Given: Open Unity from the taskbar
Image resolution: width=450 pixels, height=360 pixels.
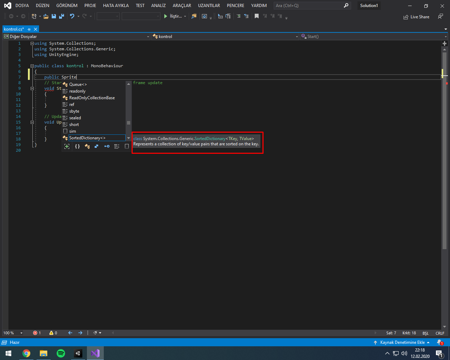Looking at the screenshot, I should tap(78, 353).
